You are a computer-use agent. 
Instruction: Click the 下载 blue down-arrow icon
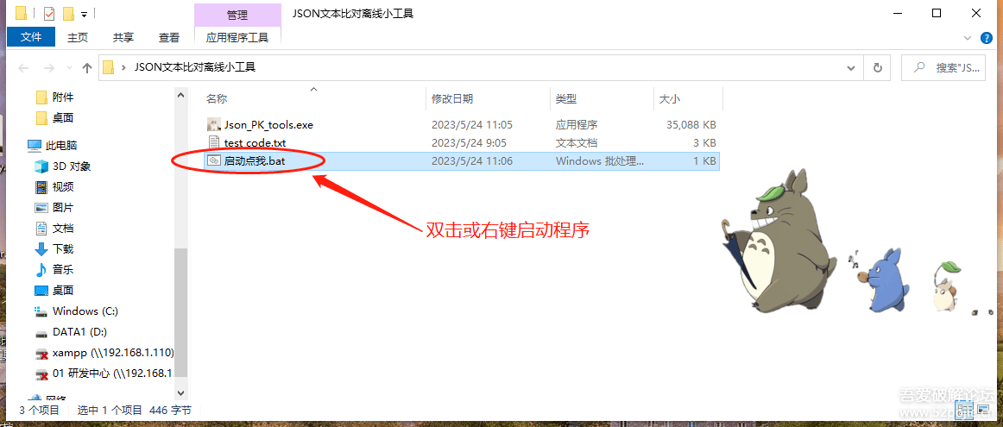(41, 248)
